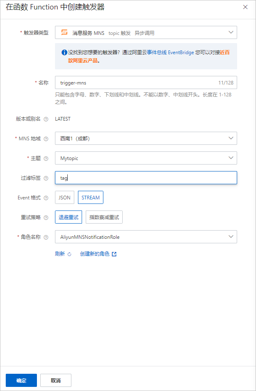Open help icon beside 重试策略
The height and width of the screenshot is (391, 256).
(46, 218)
